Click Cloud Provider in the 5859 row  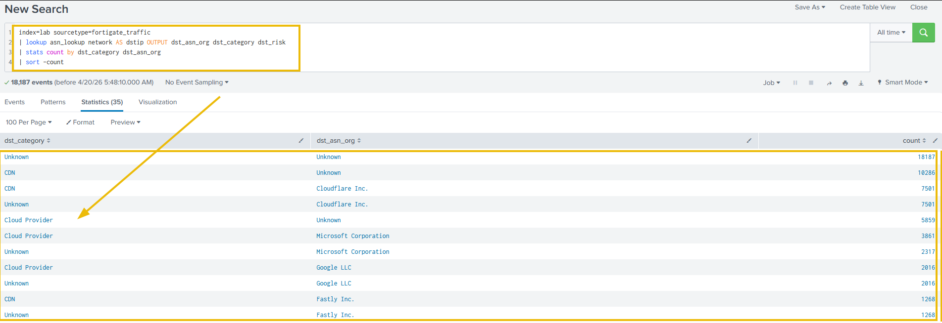[x=29, y=220]
